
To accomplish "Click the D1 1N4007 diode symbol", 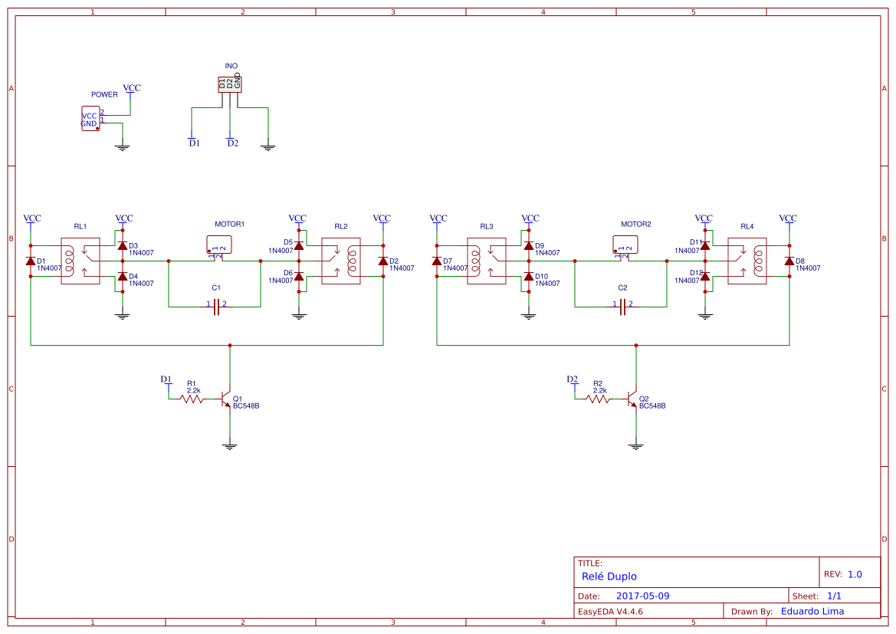I will point(31,261).
